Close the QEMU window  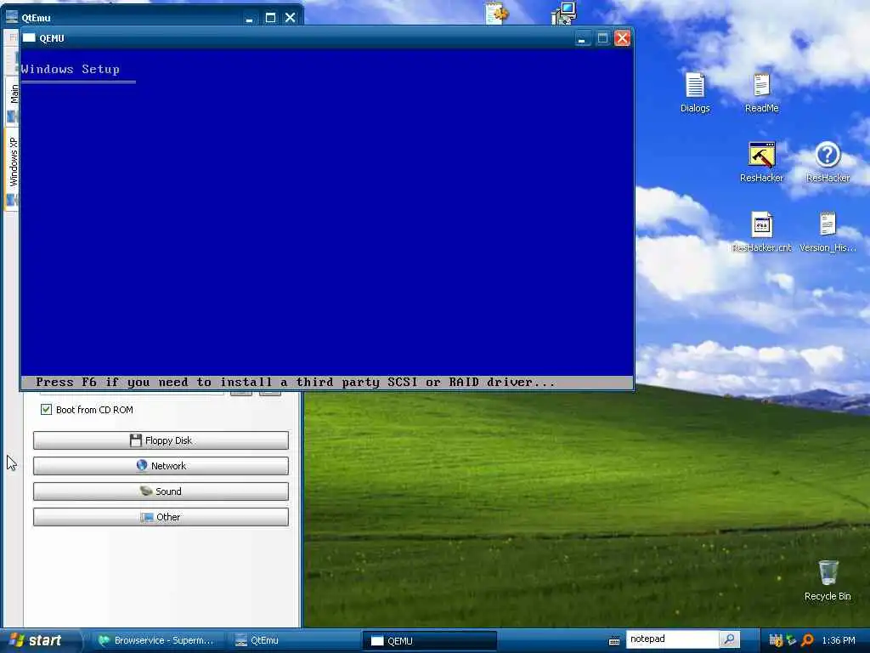tap(623, 38)
